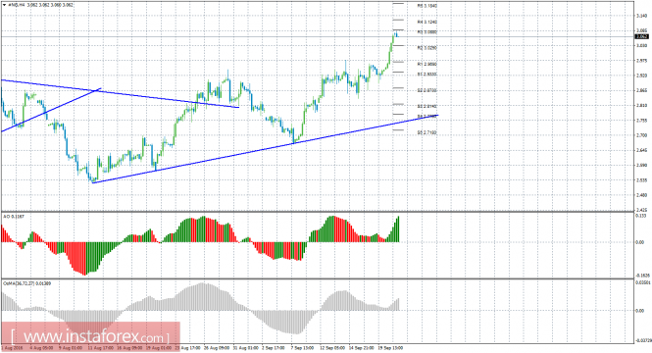Screen dimensions: 652x353
Task: Click the AO indicator label
Action: [x=13, y=217]
